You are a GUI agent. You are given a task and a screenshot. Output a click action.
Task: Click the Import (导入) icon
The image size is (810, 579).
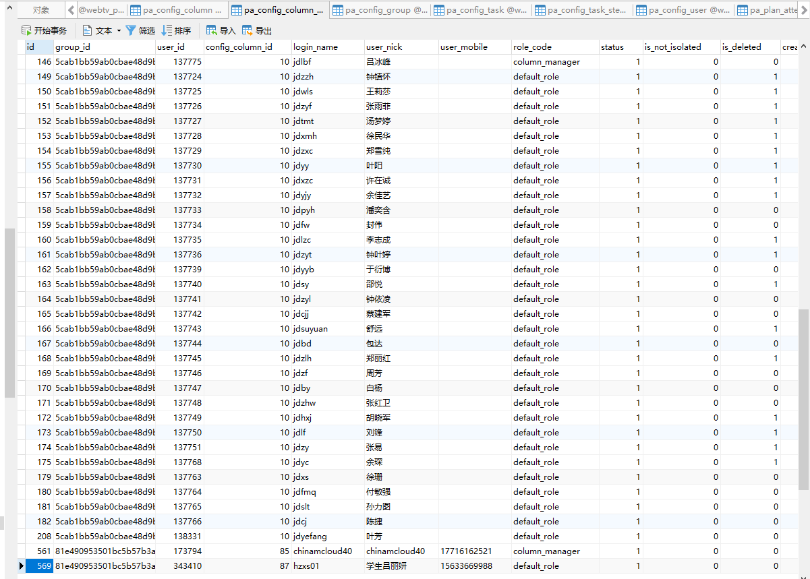pyautogui.click(x=212, y=30)
